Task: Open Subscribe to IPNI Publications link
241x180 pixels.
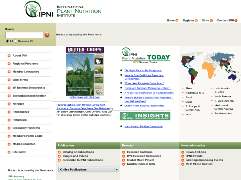Action: pyautogui.click(x=83, y=160)
